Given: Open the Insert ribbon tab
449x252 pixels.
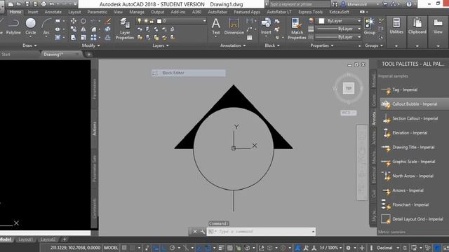Looking at the screenshot, I should [x=33, y=12].
